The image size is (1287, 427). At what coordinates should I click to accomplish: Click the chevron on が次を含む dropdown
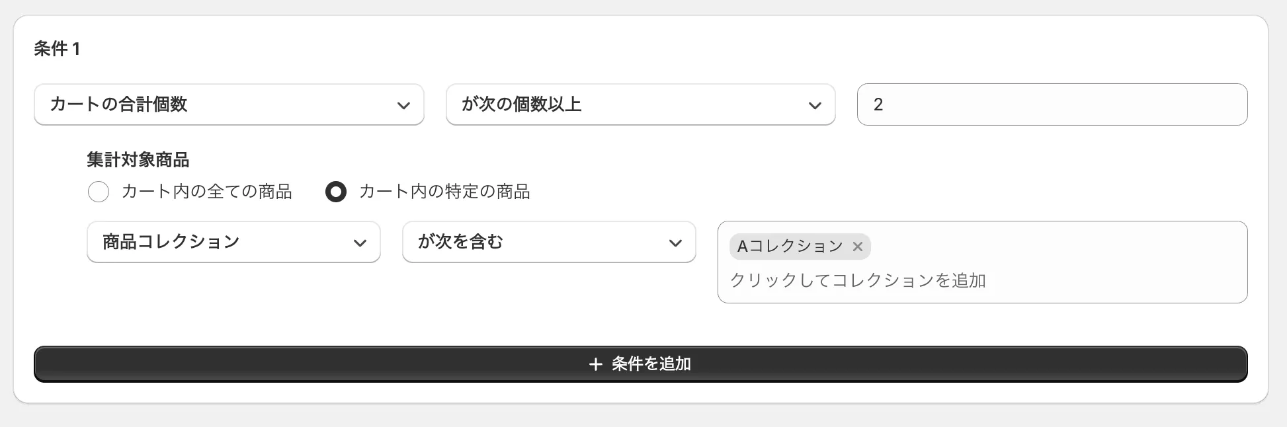(675, 242)
